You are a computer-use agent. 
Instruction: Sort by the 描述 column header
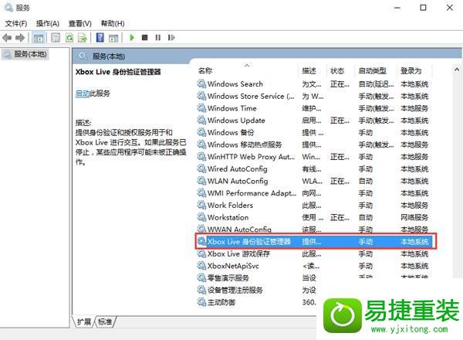[x=309, y=70]
